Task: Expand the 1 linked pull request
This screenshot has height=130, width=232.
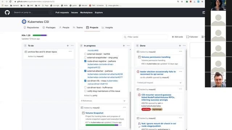Action: (159, 83)
